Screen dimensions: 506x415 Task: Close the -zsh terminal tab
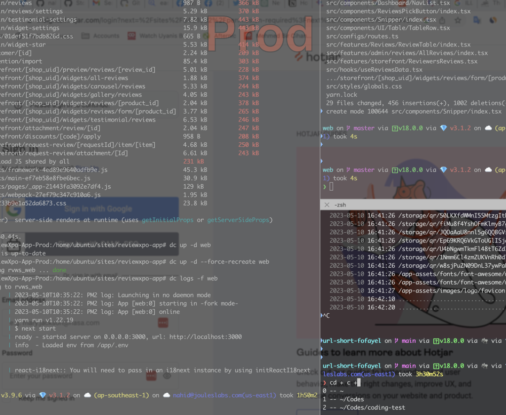pyautogui.click(x=327, y=205)
